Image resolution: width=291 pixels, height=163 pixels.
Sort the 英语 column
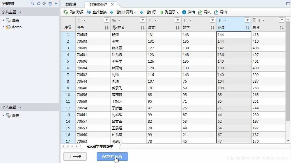point(247,28)
